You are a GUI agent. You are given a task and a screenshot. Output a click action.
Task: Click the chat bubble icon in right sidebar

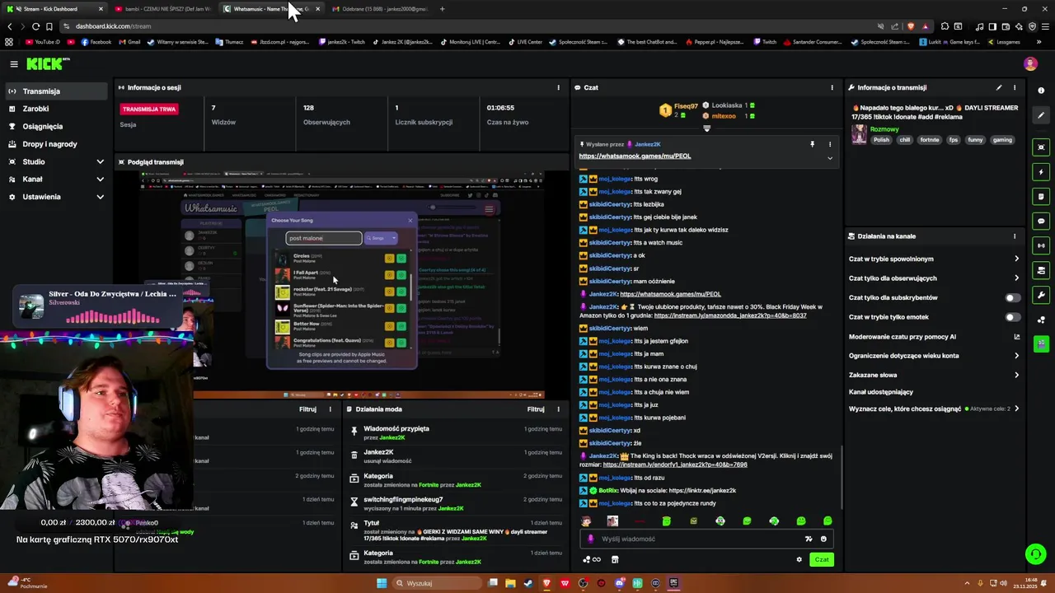click(x=1041, y=221)
